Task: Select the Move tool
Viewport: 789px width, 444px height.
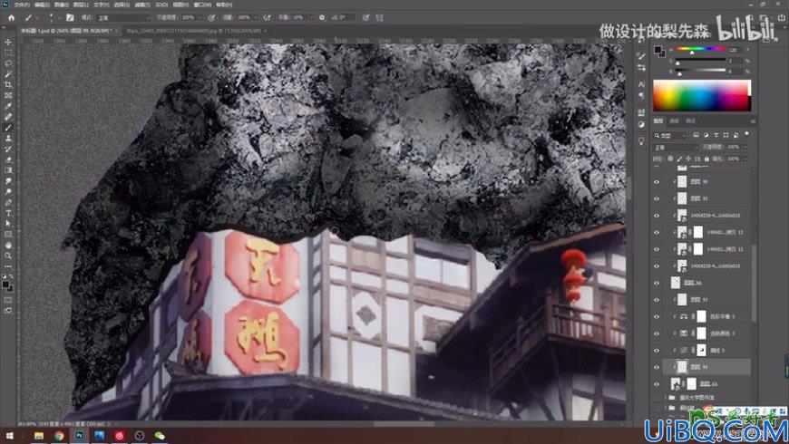Action: [8, 43]
